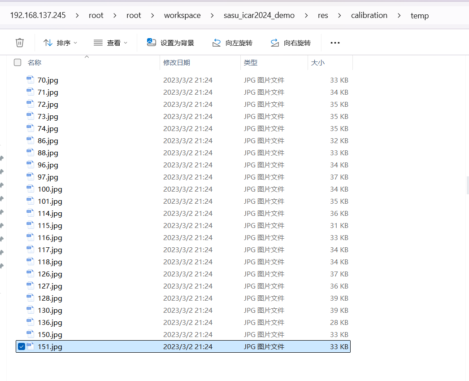The image size is (469, 381).
Task: Click the 88.jpg file icon
Action: pos(30,152)
